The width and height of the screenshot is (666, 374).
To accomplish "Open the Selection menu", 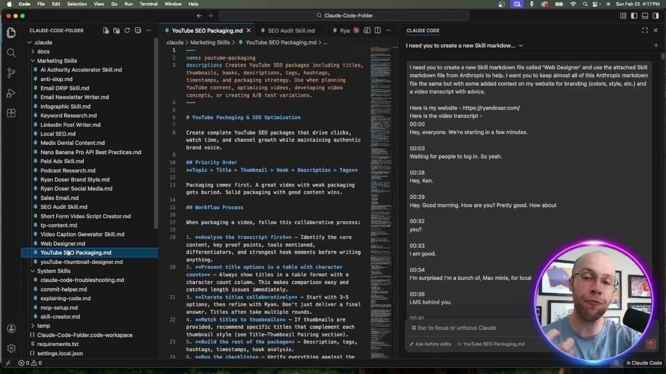I will 76,4.
